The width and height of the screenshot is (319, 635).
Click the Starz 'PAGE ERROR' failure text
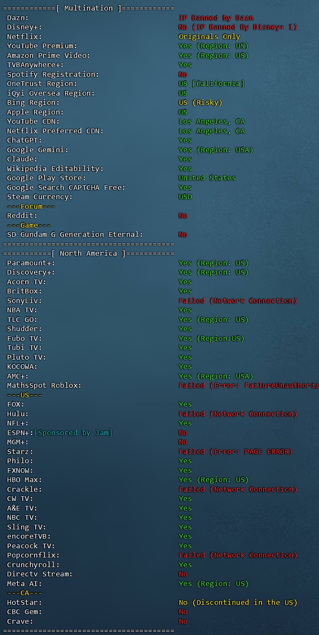(236, 452)
